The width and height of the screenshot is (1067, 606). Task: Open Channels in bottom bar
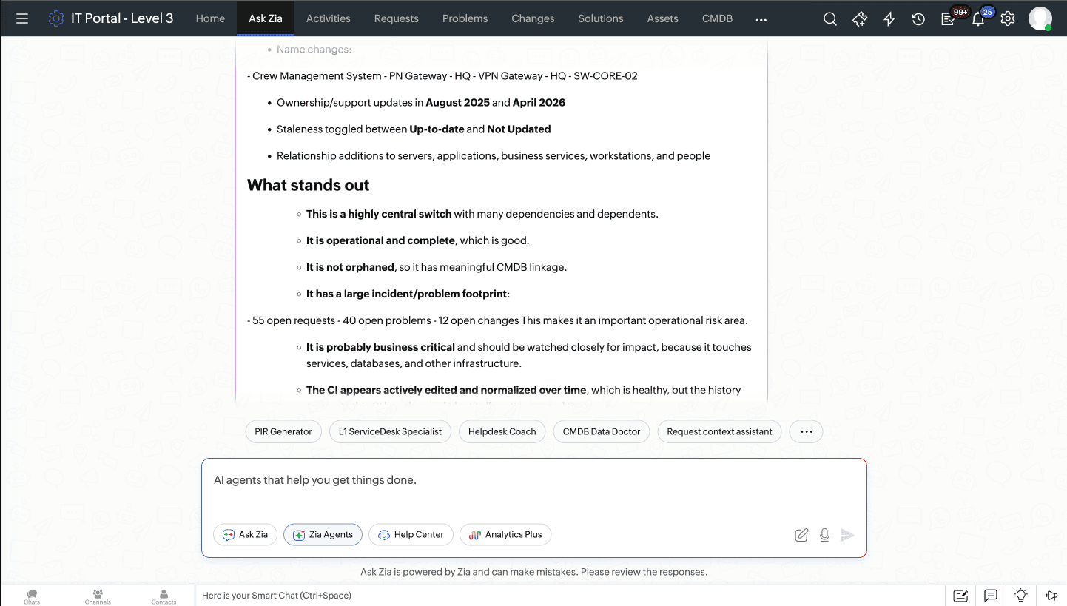click(x=98, y=596)
